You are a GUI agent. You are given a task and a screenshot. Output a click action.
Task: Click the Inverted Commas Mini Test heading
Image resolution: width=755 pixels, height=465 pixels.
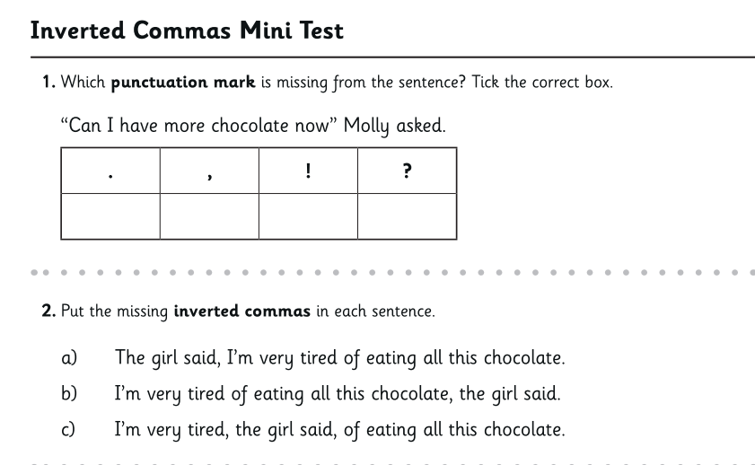pyautogui.click(x=187, y=31)
